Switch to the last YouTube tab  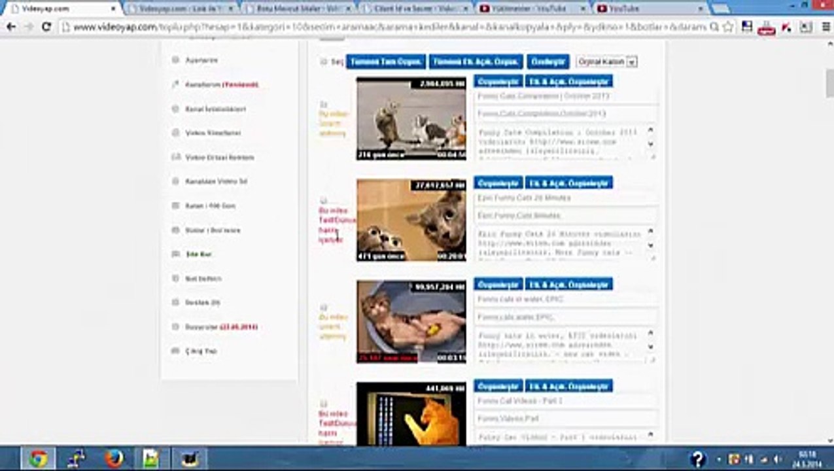tap(651, 9)
